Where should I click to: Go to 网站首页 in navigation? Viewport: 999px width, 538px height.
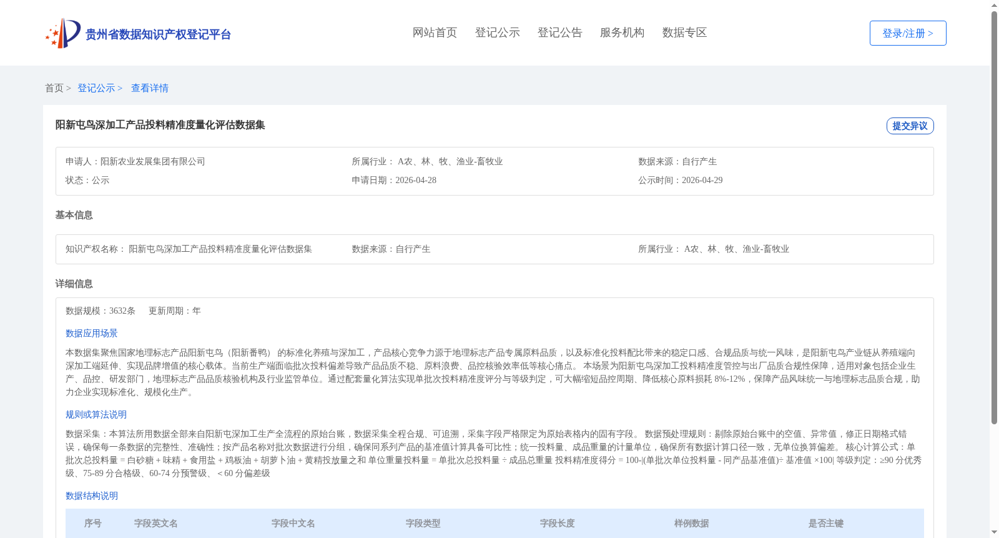point(435,32)
